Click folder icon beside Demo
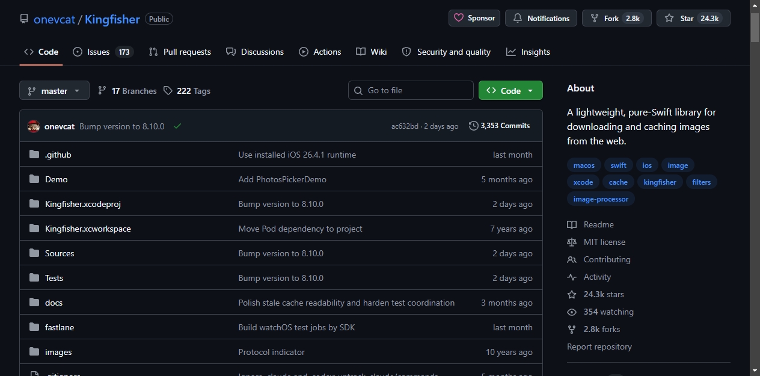The image size is (760, 376). point(34,179)
